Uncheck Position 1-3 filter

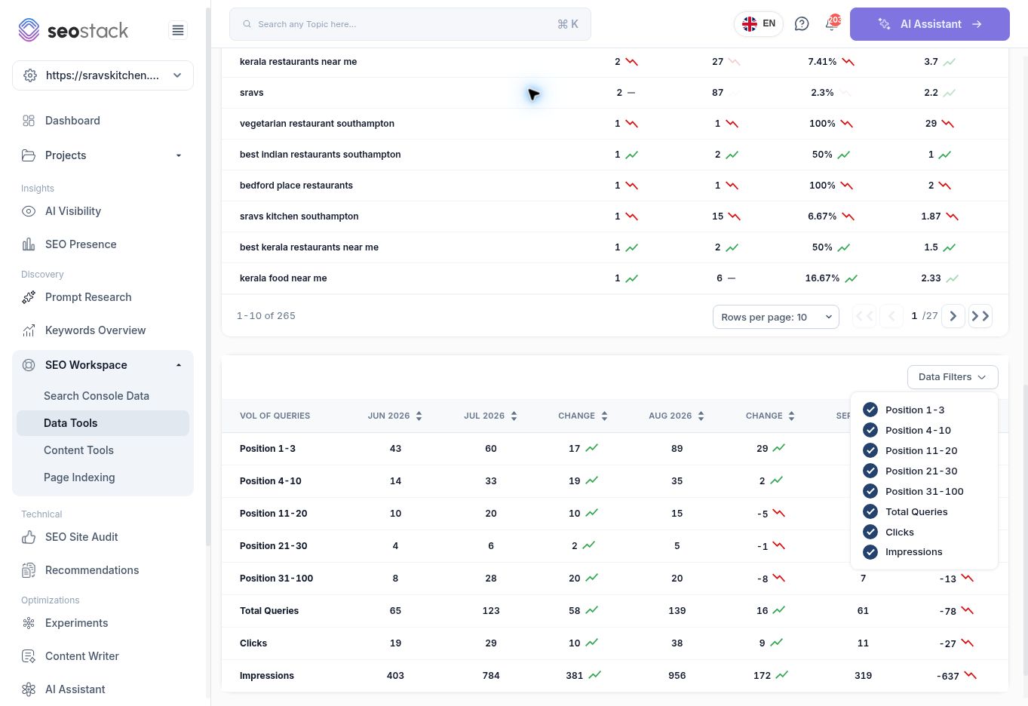point(870,410)
